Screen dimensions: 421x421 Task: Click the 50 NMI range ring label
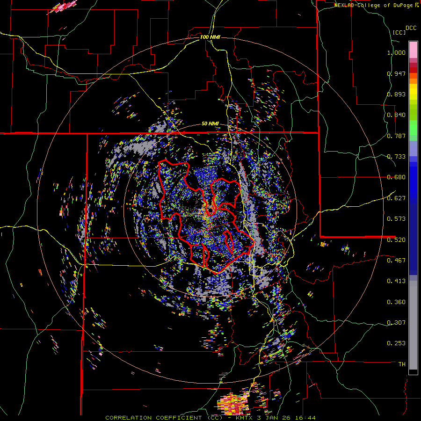[x=210, y=124]
